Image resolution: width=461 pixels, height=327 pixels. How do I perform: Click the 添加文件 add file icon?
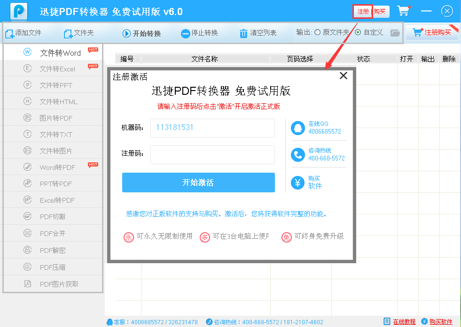(x=9, y=33)
